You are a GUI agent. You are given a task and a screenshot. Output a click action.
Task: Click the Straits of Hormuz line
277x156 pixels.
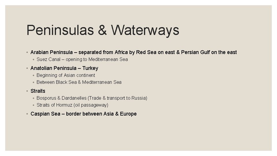pyautogui.click(x=72, y=105)
